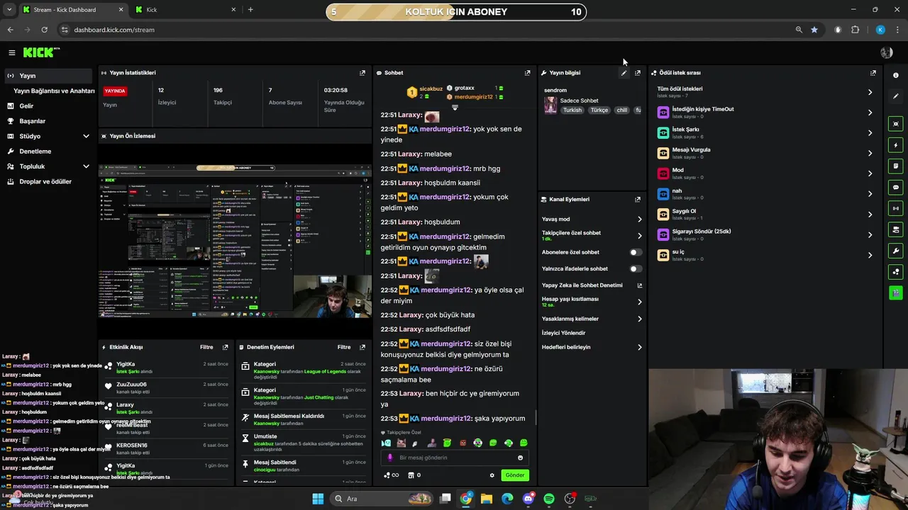Open the hamburger menu beside the Kick logo
908x510 pixels.
click(x=12, y=52)
